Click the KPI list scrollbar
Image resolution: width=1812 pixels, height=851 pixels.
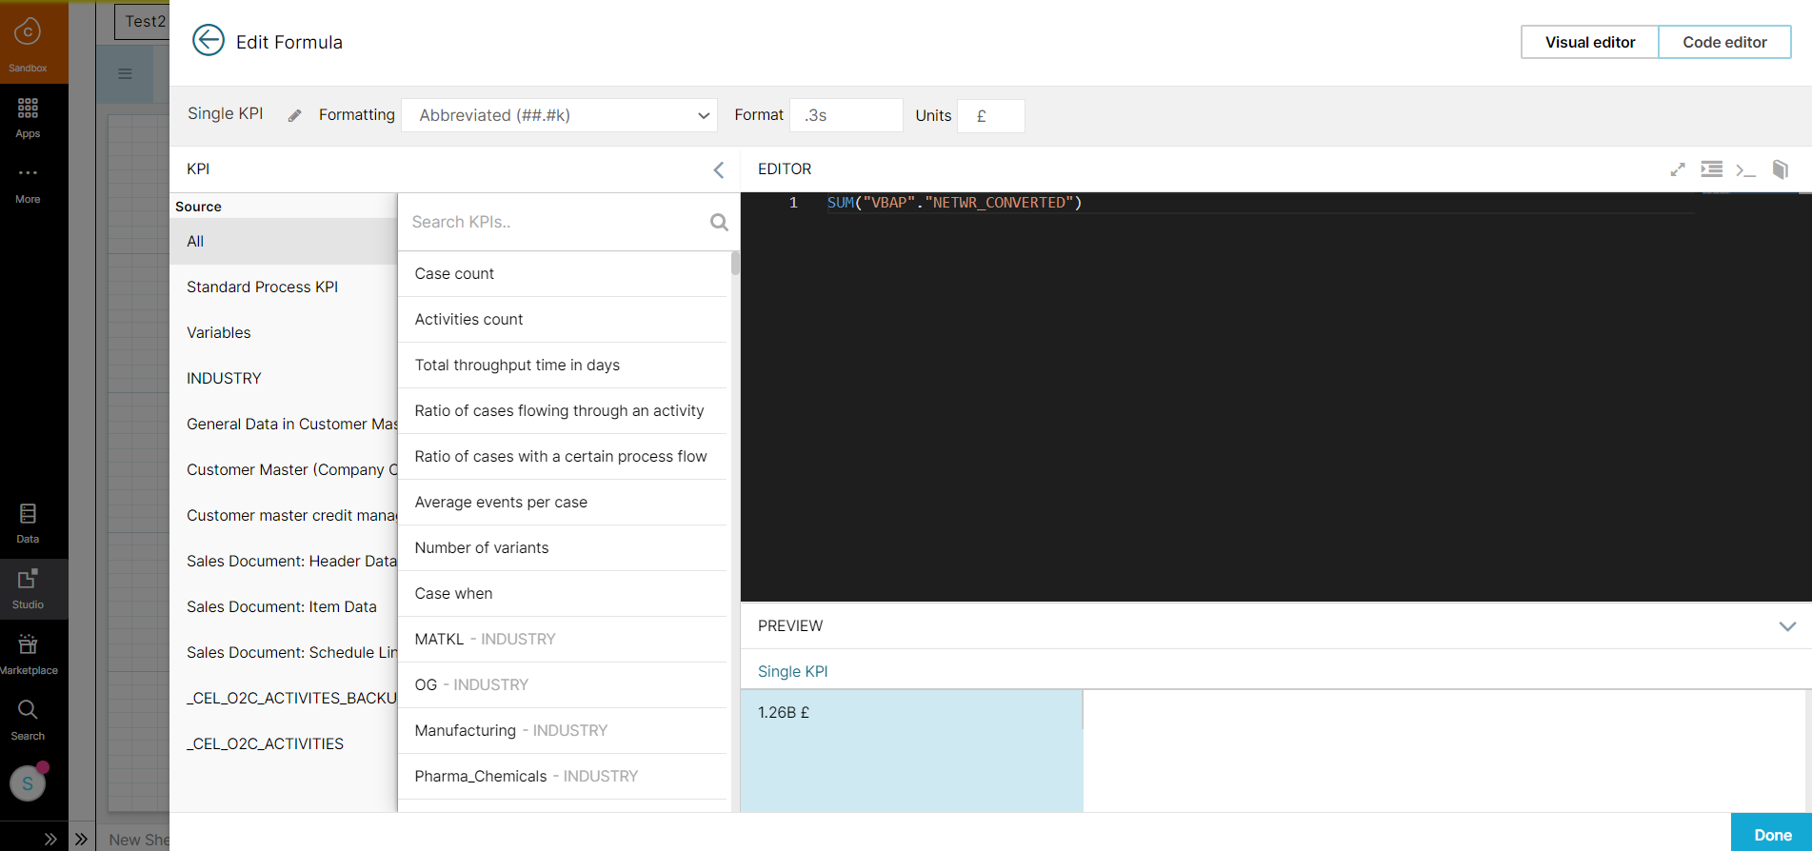click(735, 263)
